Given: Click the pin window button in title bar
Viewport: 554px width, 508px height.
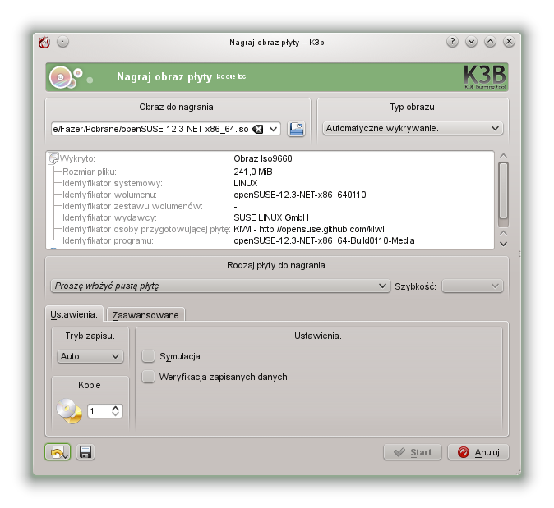Looking at the screenshot, I should (x=63, y=42).
